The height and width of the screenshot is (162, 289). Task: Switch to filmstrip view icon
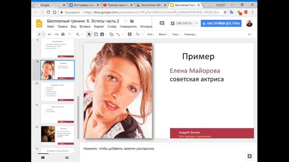tap(43, 157)
